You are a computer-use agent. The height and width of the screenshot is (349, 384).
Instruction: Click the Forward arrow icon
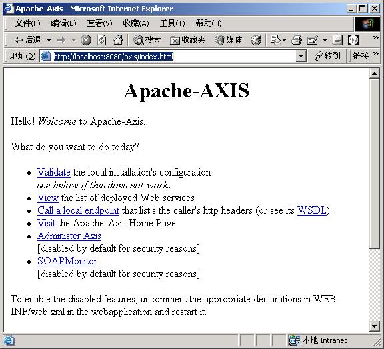pos(61,40)
